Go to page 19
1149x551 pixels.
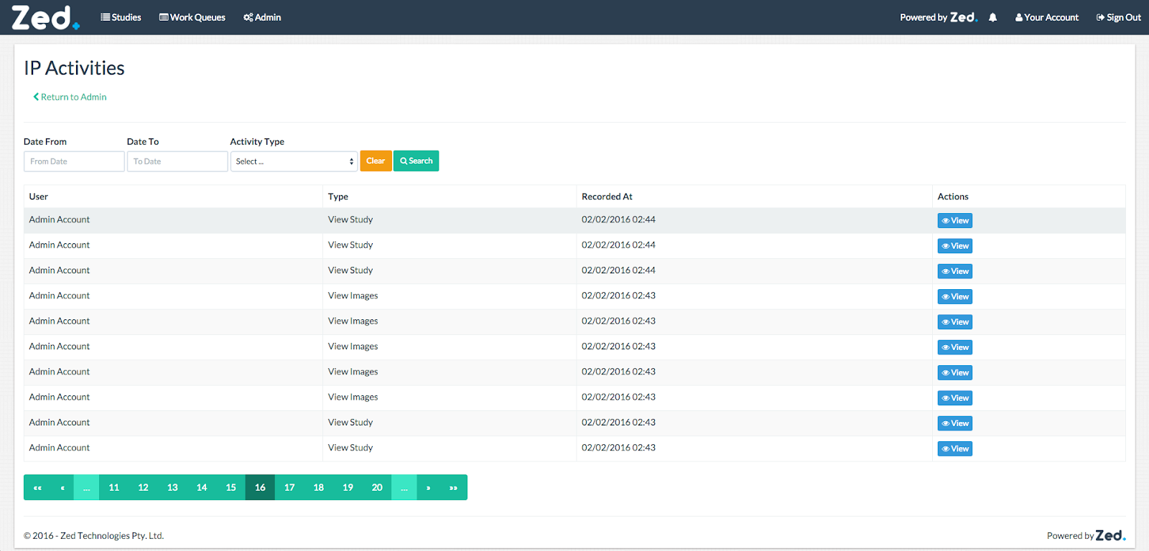pyautogui.click(x=348, y=487)
